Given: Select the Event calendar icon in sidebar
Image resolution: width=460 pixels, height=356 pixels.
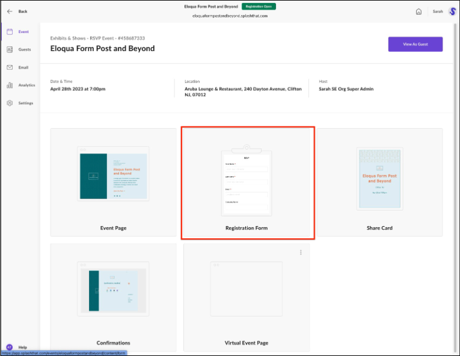Looking at the screenshot, I should (x=10, y=32).
